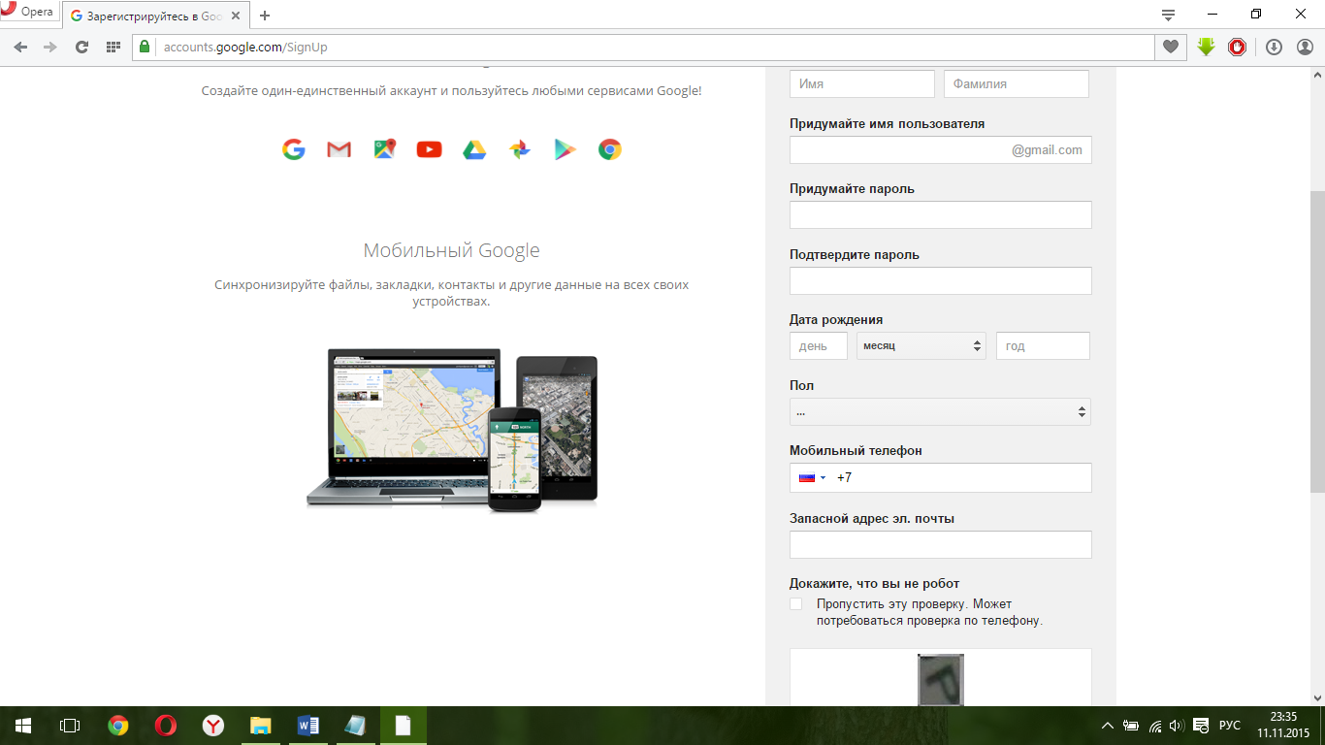Open the tab menu icon in title bar
Image resolution: width=1325 pixels, height=745 pixels.
click(1168, 15)
